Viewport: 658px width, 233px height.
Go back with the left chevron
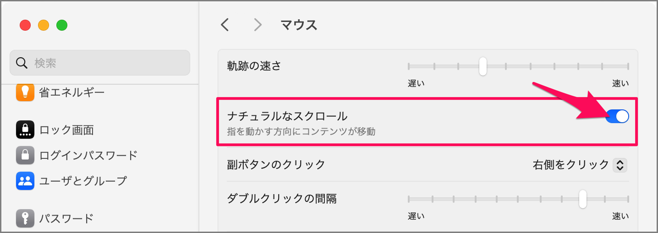(225, 25)
